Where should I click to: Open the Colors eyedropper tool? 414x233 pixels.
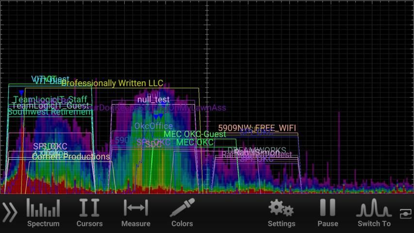[182, 213]
